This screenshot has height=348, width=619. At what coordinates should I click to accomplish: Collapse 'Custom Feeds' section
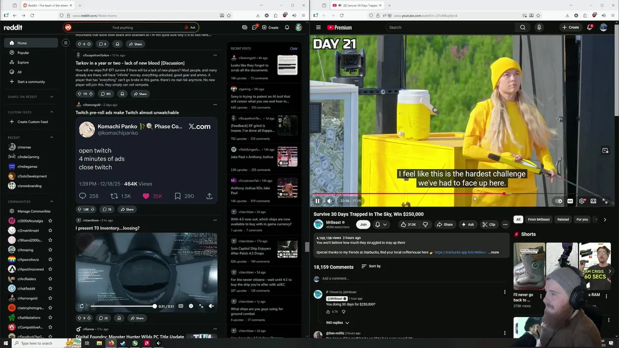52,112
